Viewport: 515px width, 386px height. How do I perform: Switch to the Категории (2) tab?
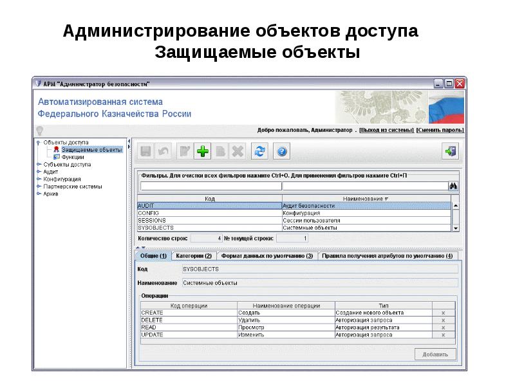click(x=193, y=255)
